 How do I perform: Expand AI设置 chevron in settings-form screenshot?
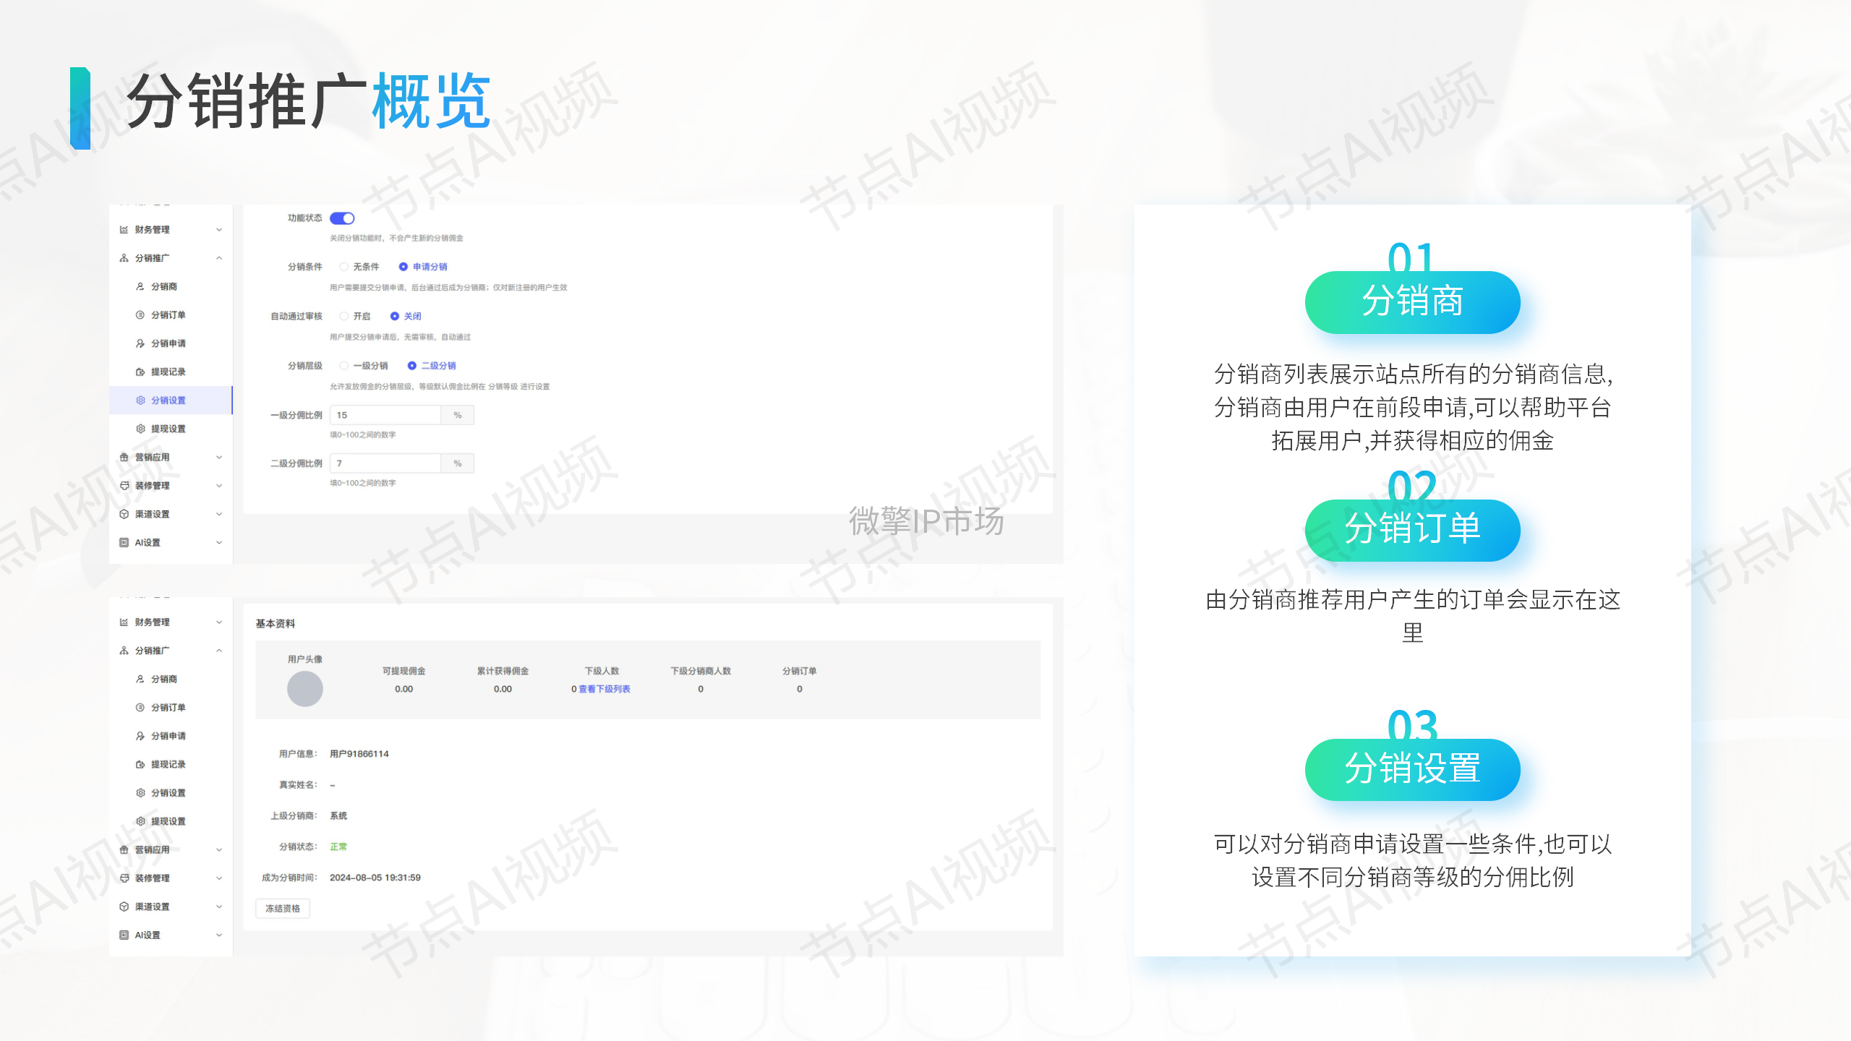[x=219, y=543]
